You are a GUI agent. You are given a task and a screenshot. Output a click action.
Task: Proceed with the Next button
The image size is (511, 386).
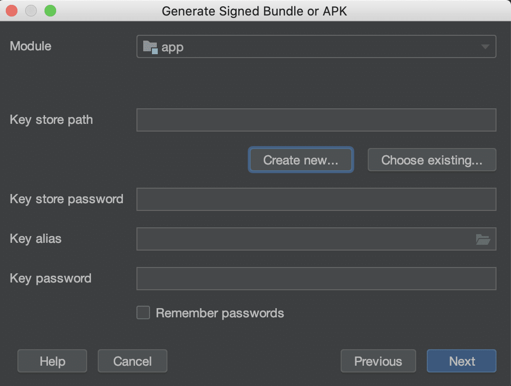coord(462,361)
